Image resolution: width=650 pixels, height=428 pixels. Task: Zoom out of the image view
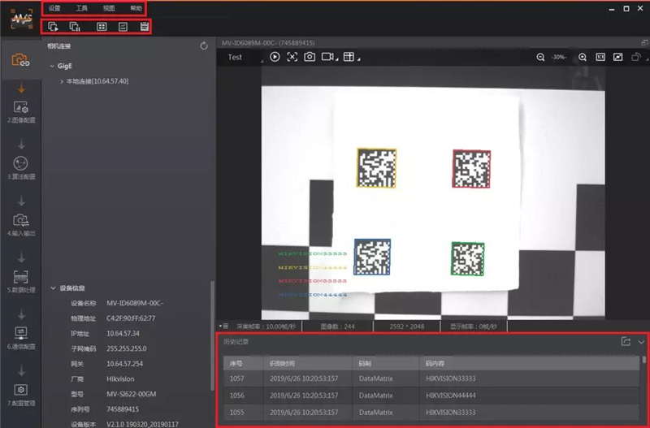[541, 57]
